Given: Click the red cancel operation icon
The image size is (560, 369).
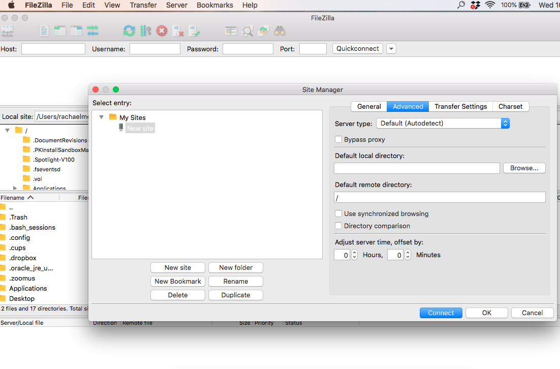Looking at the screenshot, I should (x=162, y=31).
